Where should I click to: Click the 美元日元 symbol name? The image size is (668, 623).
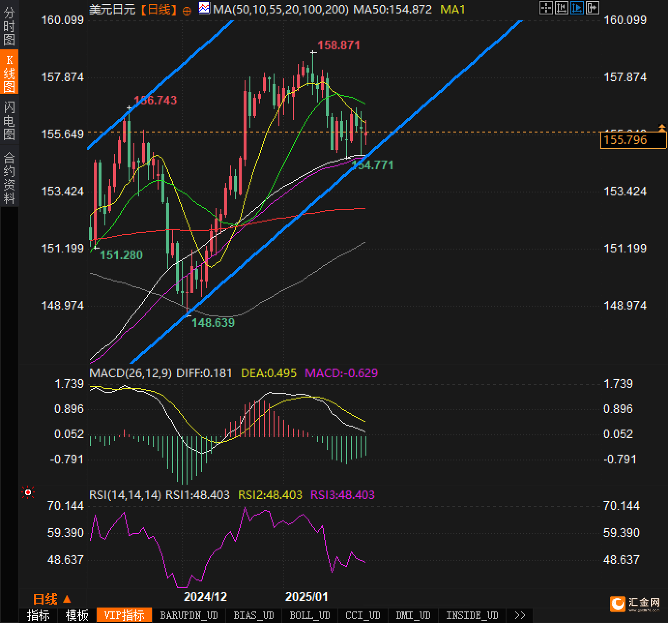tap(113, 9)
